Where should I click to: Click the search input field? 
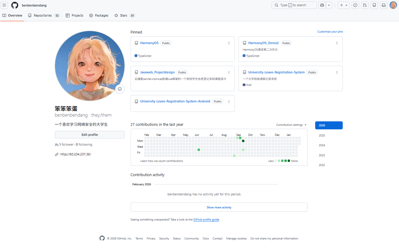[294, 5]
